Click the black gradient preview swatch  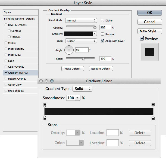click(x=79, y=34)
